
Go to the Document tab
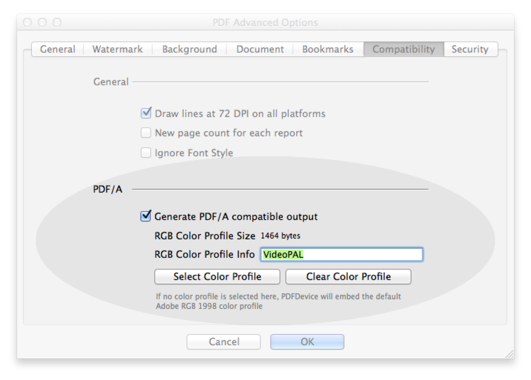point(260,49)
